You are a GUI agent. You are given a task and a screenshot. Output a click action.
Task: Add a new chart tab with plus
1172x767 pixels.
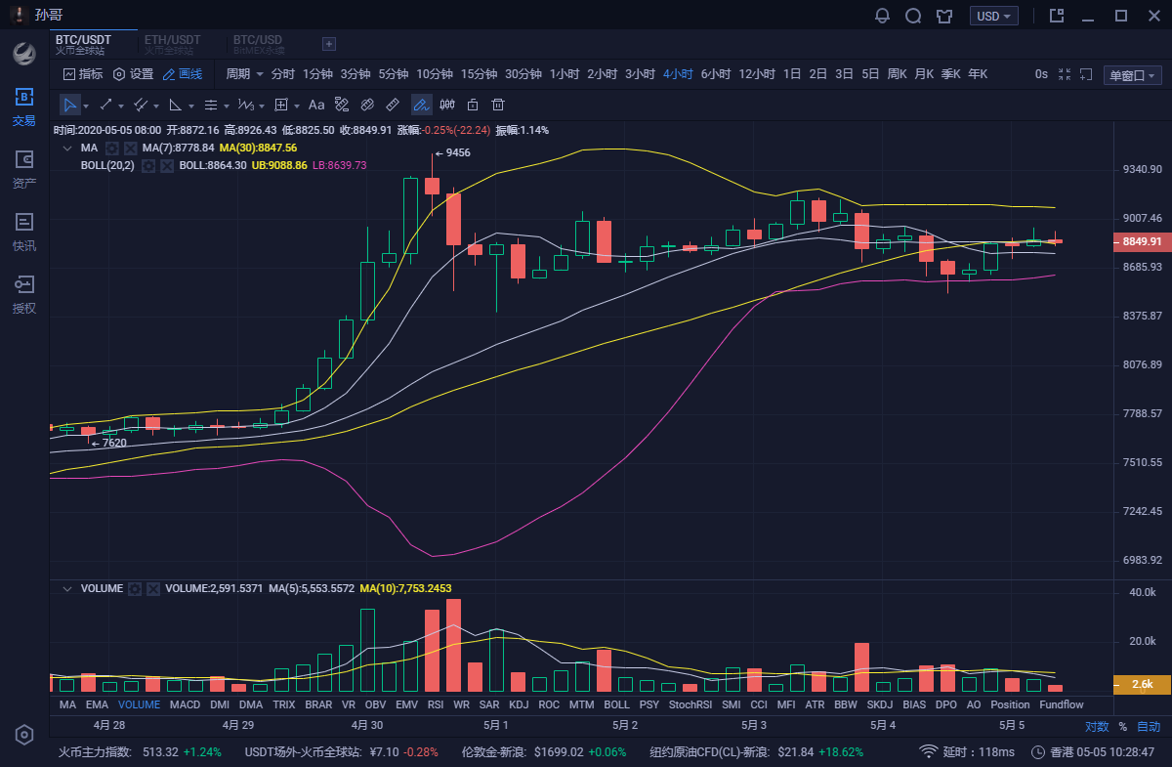(329, 44)
